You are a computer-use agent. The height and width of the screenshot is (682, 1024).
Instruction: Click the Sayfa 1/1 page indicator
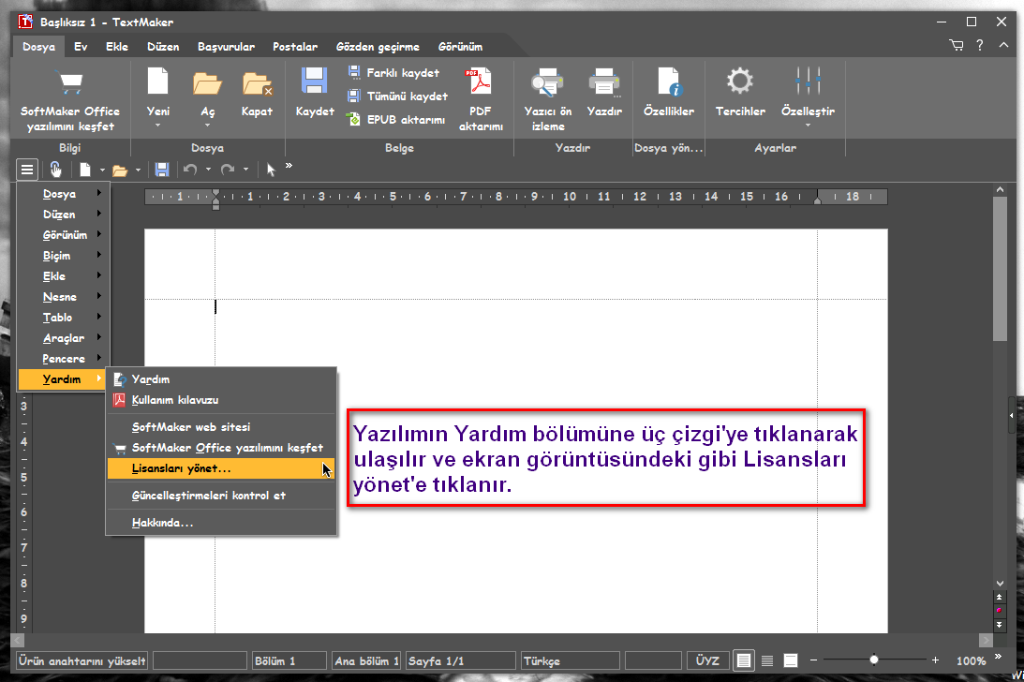(460, 661)
